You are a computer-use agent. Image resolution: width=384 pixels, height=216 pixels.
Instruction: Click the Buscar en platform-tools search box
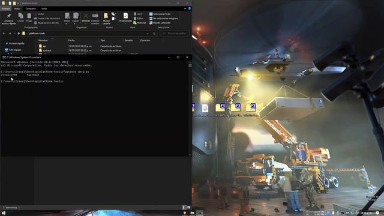click(x=175, y=34)
